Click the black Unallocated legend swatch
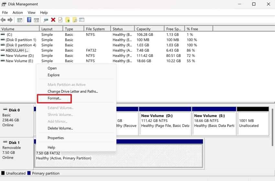 point(3,173)
